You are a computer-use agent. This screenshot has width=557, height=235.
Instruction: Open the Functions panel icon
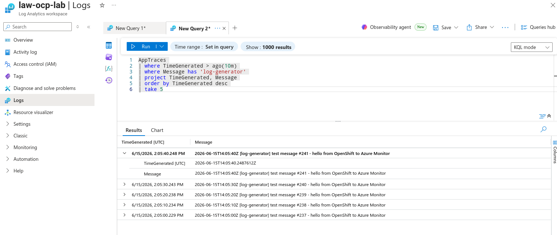(109, 69)
